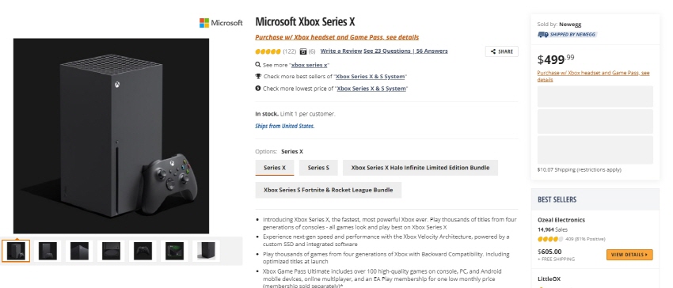Open the Share button
Viewport: 673px width, 288px height.
tap(502, 51)
